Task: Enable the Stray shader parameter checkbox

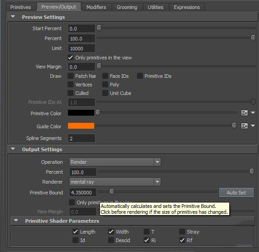Action: point(182,232)
